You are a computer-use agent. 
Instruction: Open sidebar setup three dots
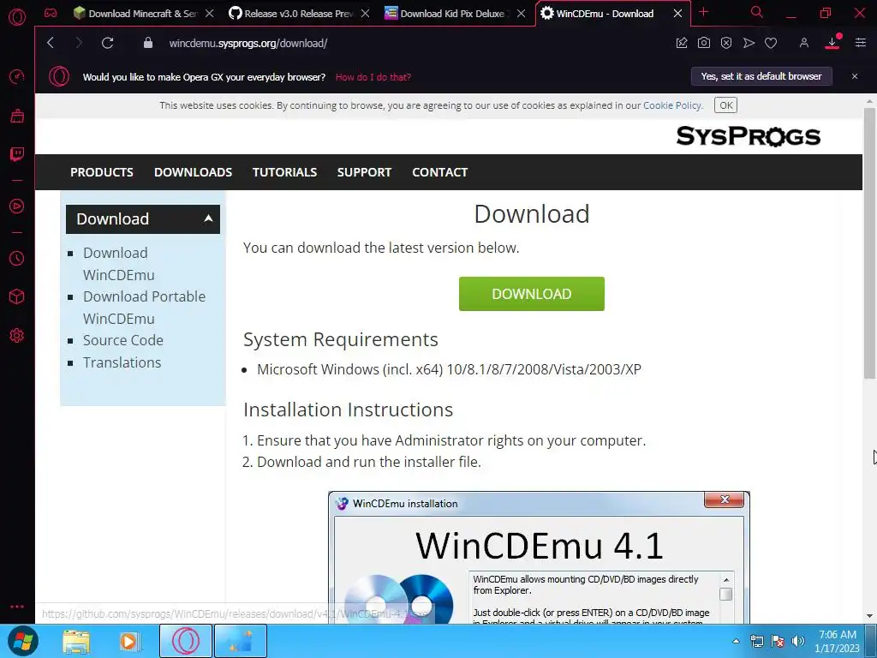(17, 607)
